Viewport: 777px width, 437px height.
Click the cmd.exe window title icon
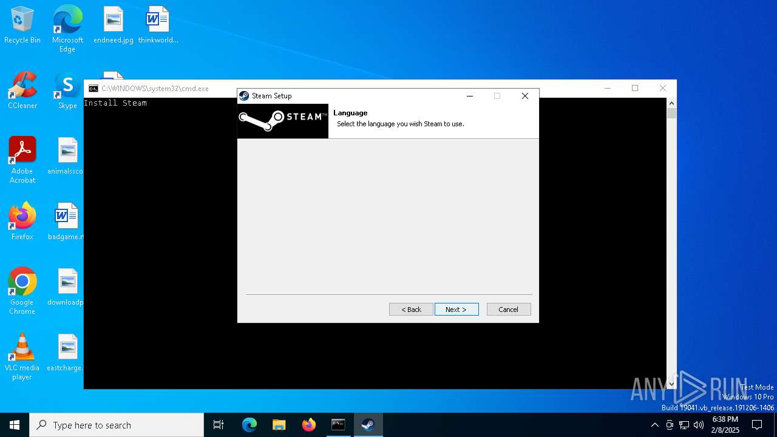click(x=93, y=89)
